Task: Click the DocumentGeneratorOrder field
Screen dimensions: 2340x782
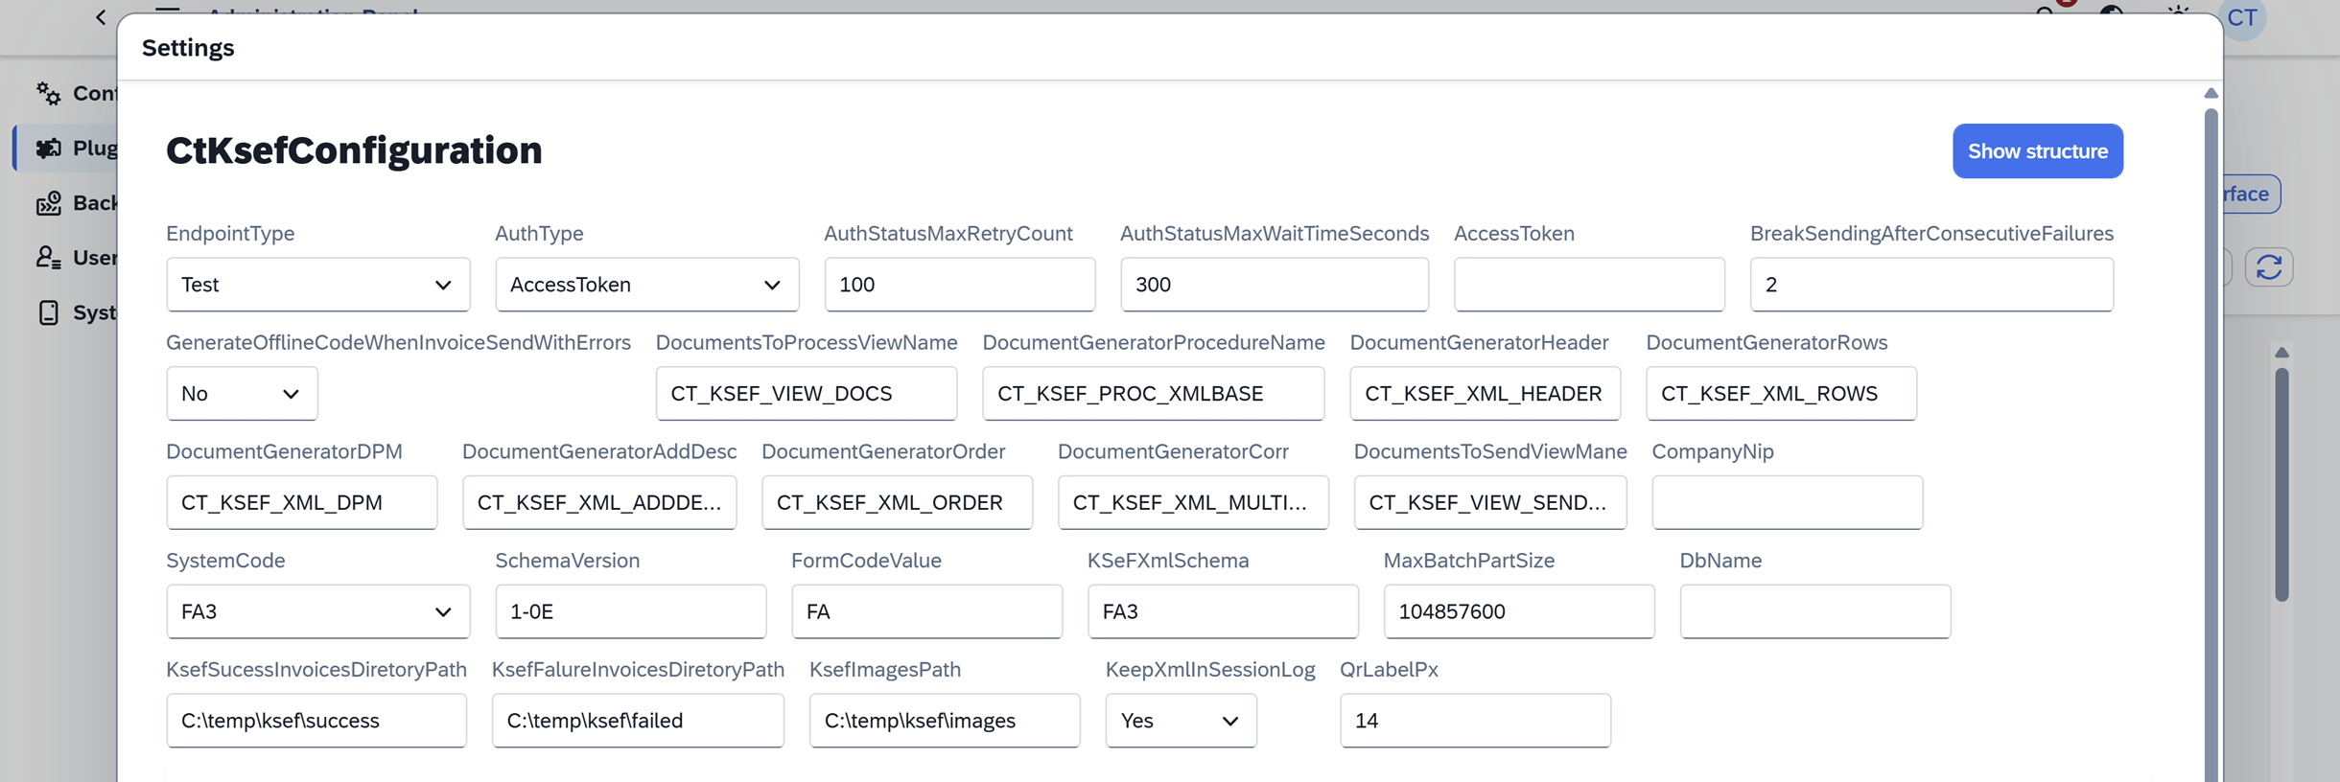Action: click(x=897, y=502)
